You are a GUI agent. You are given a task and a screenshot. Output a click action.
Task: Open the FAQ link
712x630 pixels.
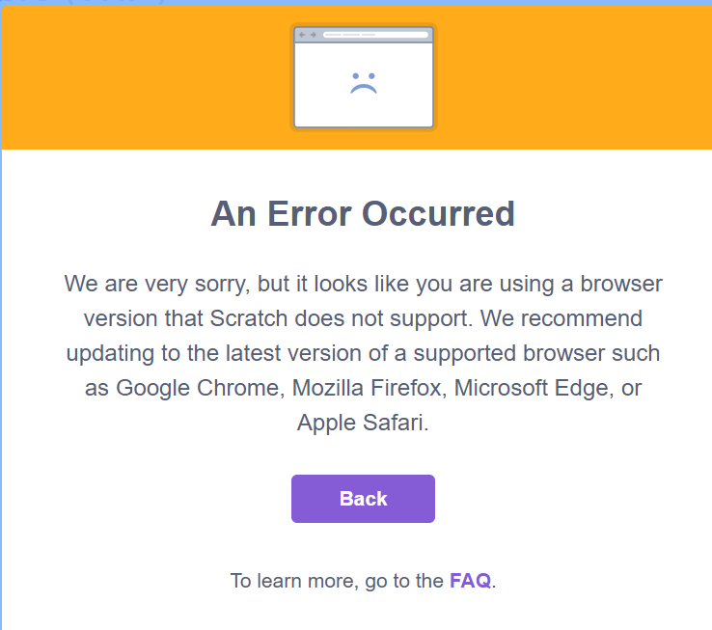coord(470,581)
